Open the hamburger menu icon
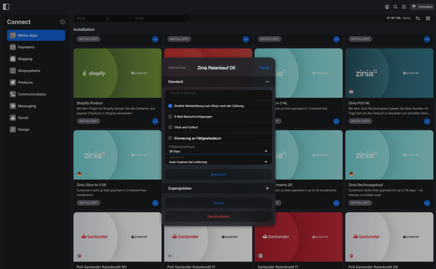The image size is (436, 269). click(x=404, y=7)
